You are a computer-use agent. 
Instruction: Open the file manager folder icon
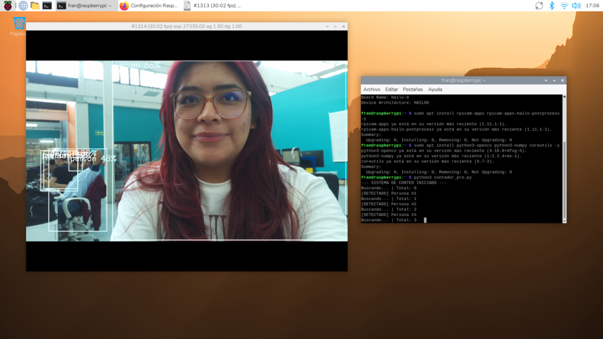(x=35, y=5)
